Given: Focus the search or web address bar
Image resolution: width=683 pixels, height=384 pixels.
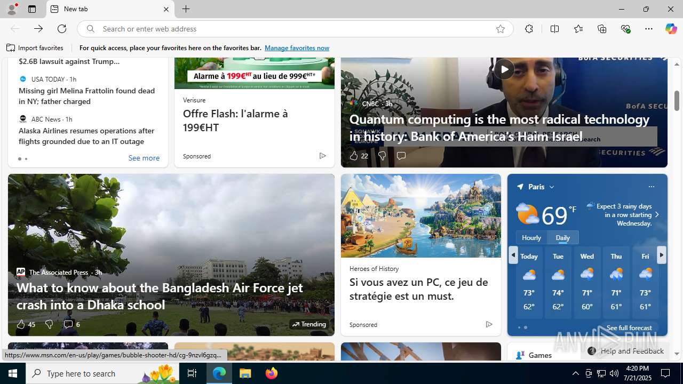Looking at the screenshot, I should [295, 29].
